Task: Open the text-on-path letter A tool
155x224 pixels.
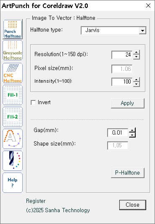Action: coord(13,139)
